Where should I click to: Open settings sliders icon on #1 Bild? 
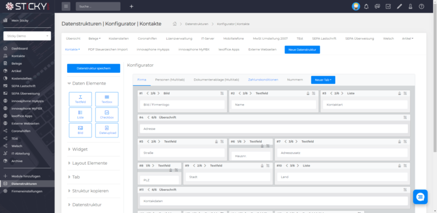222,93
